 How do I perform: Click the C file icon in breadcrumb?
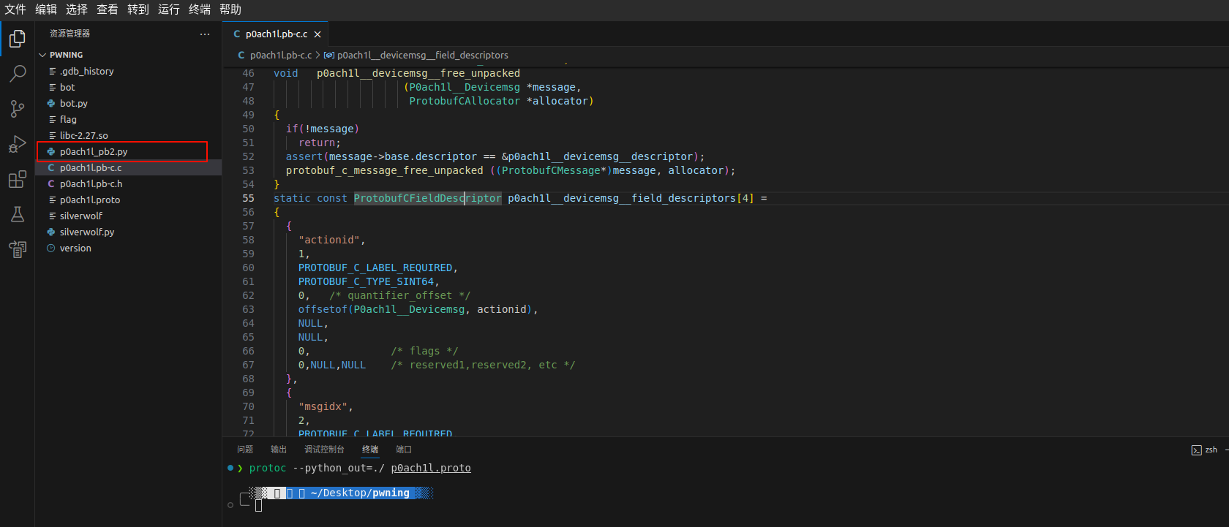coord(241,55)
